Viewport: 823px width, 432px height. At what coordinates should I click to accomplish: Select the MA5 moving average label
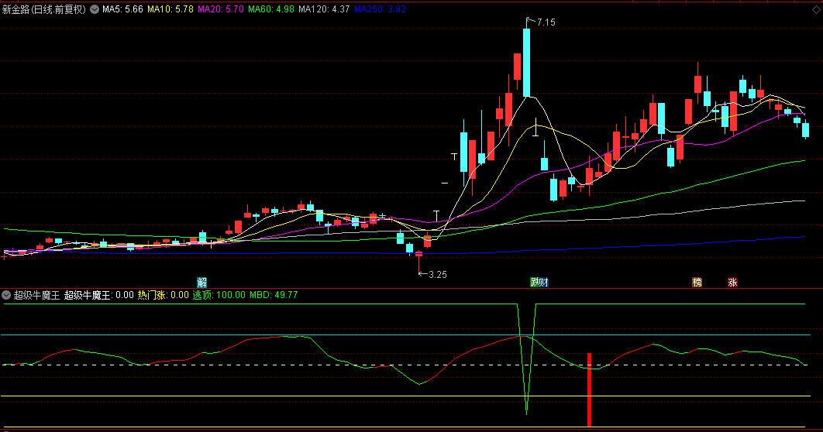(x=122, y=9)
